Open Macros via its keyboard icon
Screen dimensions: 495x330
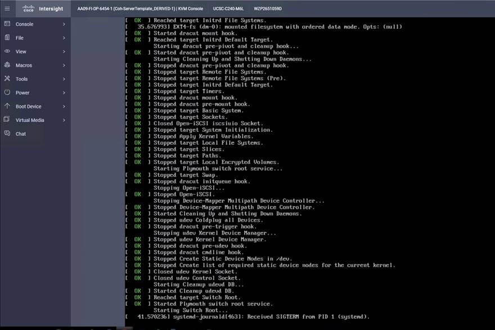(x=7, y=65)
